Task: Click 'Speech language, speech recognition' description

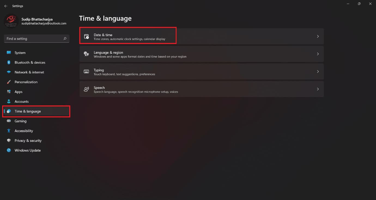Action: pos(136,92)
